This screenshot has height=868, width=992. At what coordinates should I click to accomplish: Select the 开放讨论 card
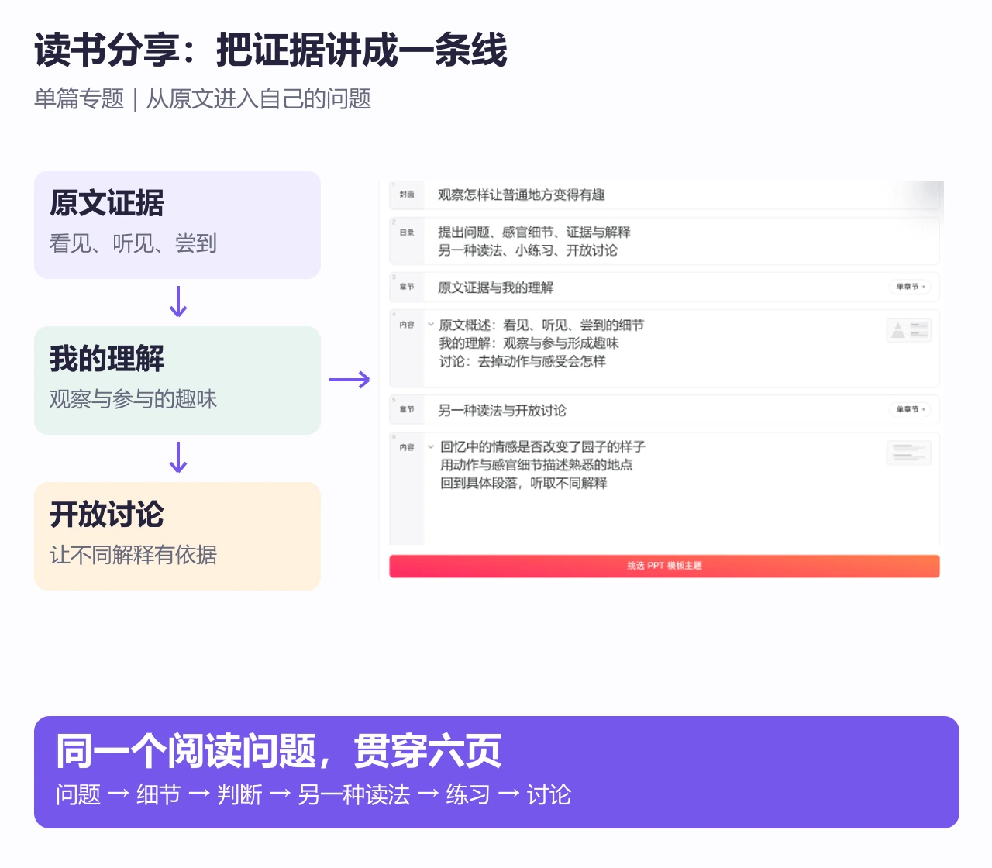click(177, 536)
